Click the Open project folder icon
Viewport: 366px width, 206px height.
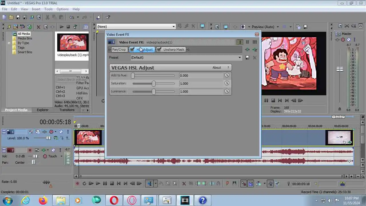click(11, 17)
